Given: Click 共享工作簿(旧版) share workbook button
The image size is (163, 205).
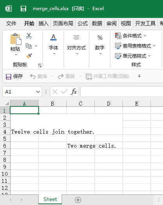Looking at the screenshot, I should [x=107, y=76].
